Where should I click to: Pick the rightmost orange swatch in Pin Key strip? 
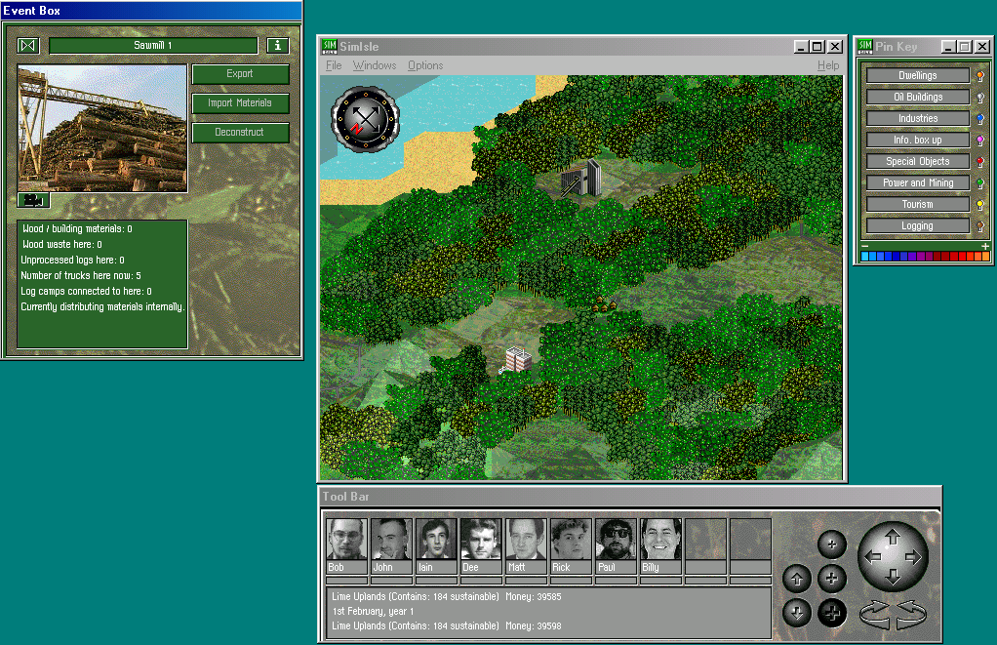(x=986, y=257)
